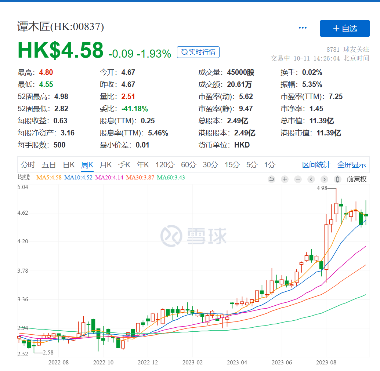Open 区间统计 range statistics
This screenshot has width=380, height=371.
pos(316,165)
